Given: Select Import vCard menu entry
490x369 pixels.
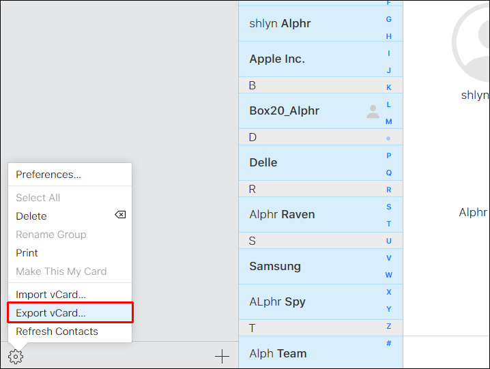Looking at the screenshot, I should (x=51, y=295).
